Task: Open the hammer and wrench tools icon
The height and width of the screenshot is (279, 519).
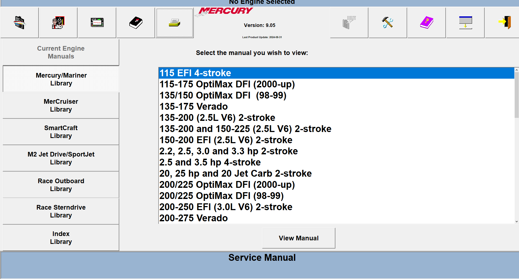Action: click(x=388, y=23)
